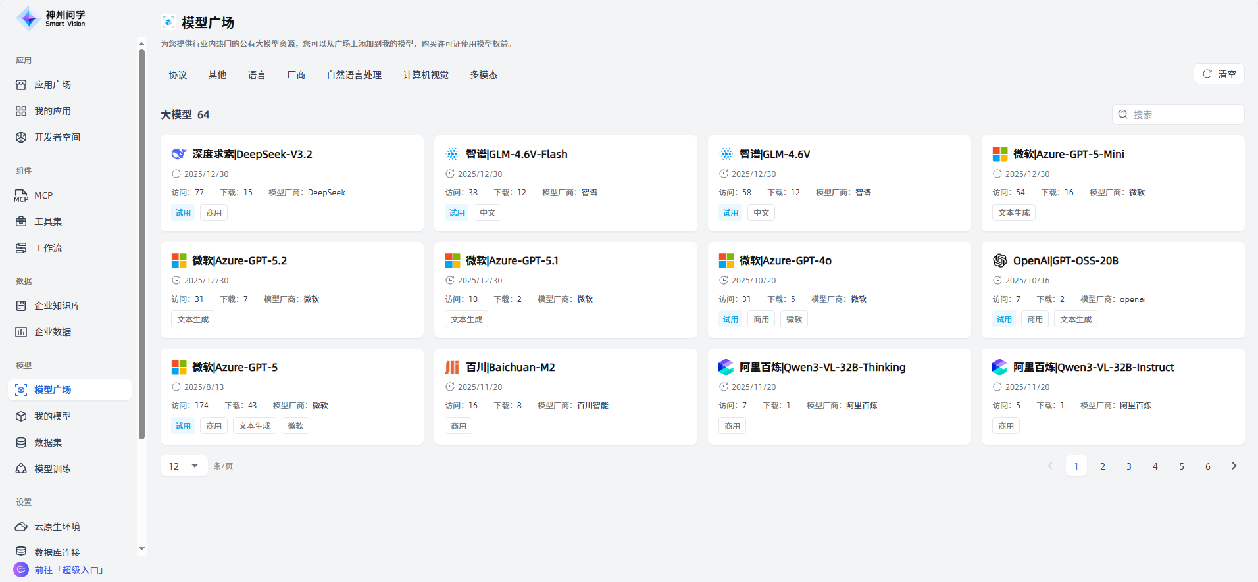Click the MCP icon in sidebar
Screen dimensions: 1258x582
point(21,195)
